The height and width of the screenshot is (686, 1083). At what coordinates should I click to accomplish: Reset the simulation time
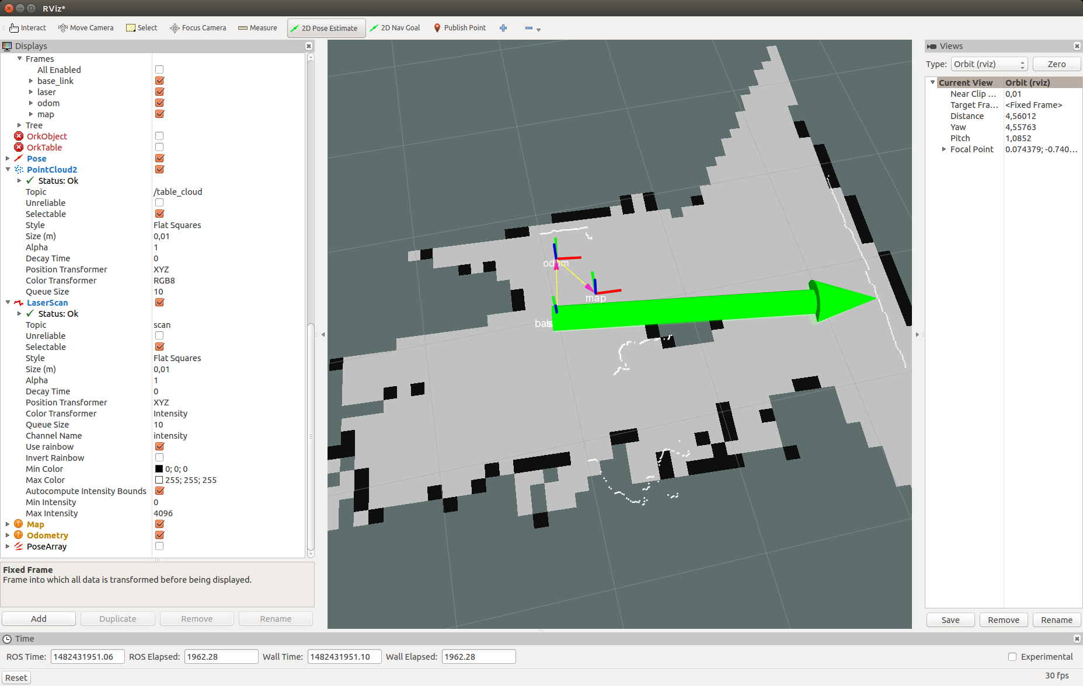(x=16, y=677)
